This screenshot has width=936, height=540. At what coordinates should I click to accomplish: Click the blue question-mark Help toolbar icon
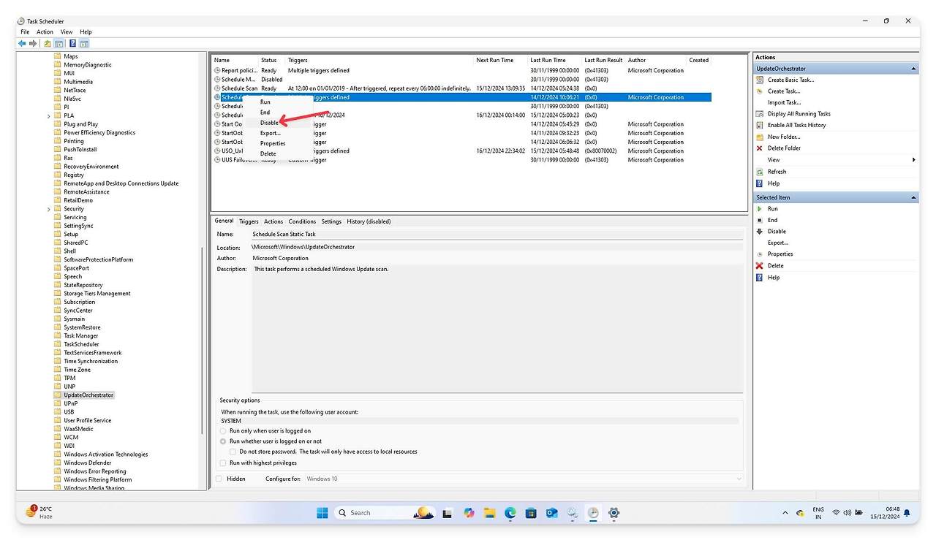click(73, 44)
